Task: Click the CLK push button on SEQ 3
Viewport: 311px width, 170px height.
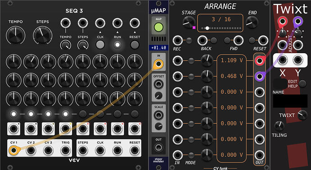Action: 100,45
